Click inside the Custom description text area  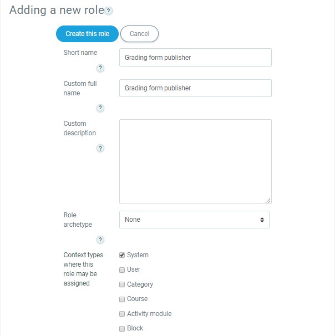tap(195, 161)
